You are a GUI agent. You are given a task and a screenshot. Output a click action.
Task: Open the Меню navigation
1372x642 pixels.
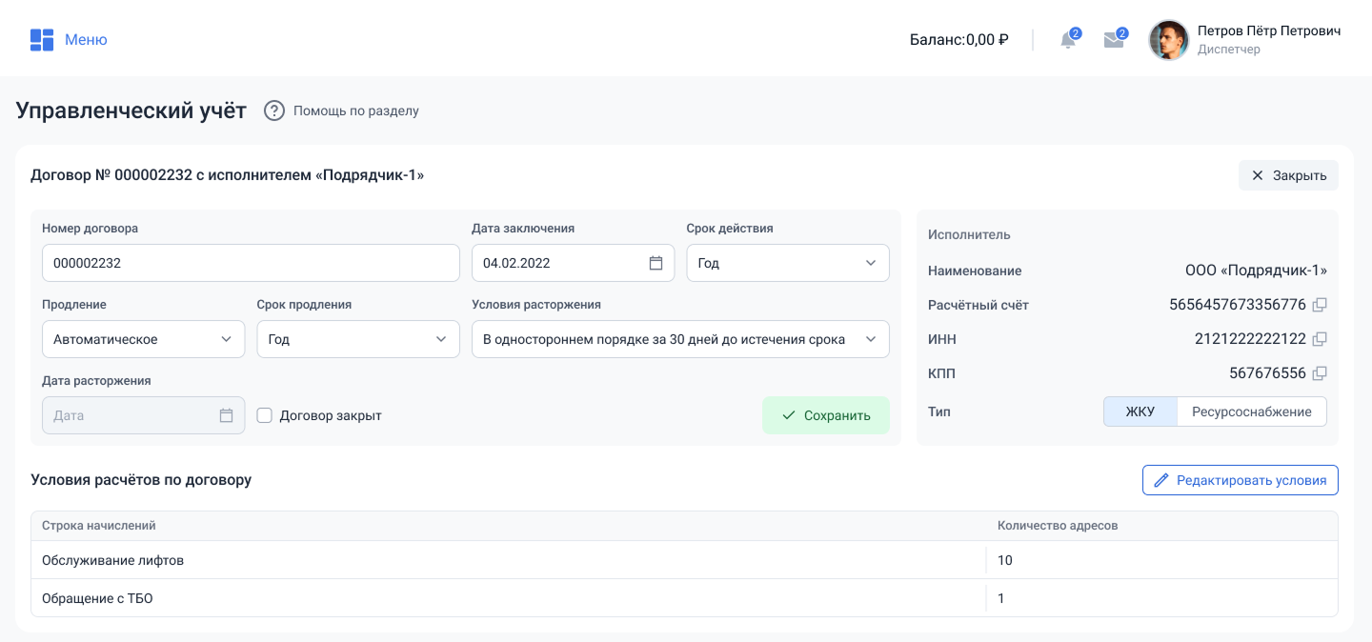point(86,40)
